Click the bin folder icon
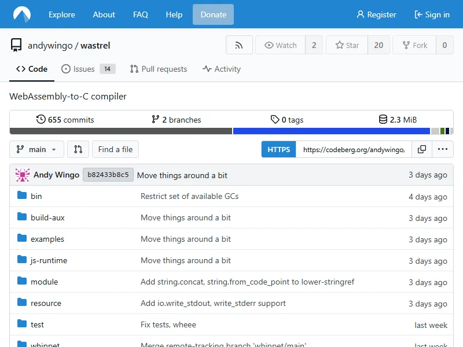Viewport: 463px width, 347px height. point(22,196)
